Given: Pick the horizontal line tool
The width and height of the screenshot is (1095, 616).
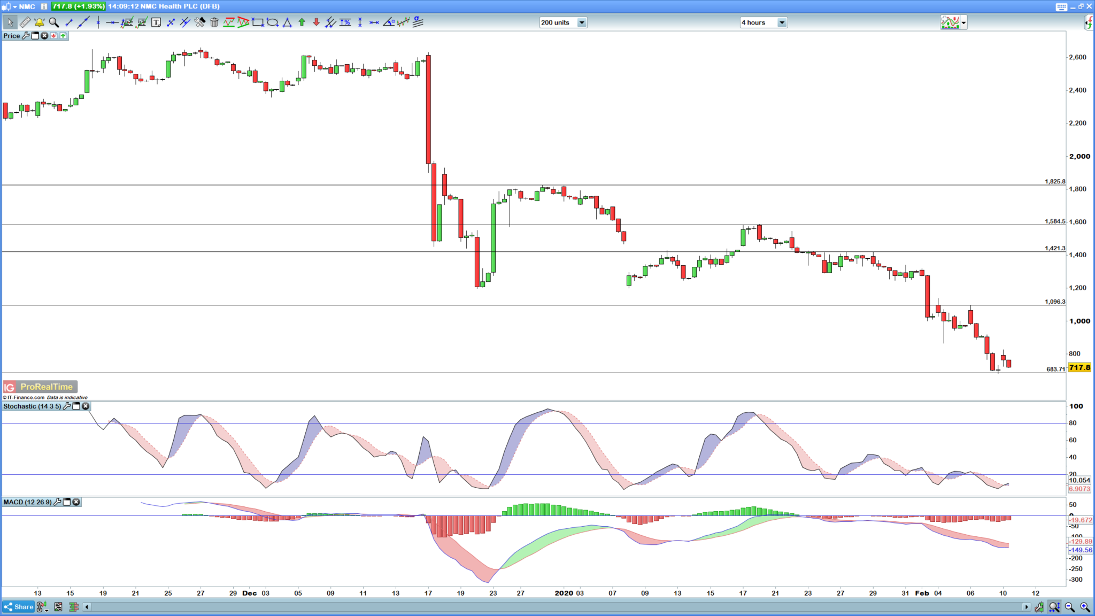Looking at the screenshot, I should [x=112, y=22].
